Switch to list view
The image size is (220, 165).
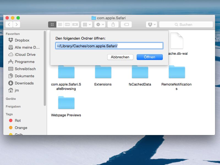pyautogui.click(x=60, y=24)
